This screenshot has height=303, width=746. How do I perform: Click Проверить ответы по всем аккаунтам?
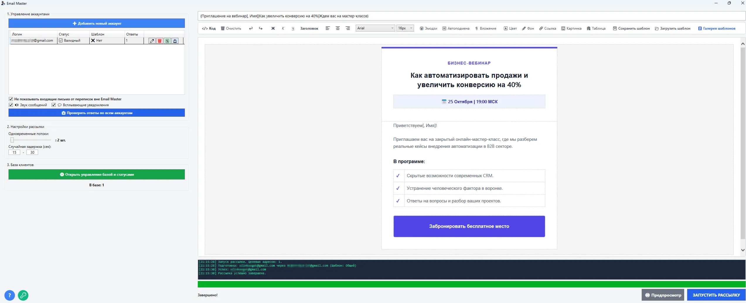97,113
